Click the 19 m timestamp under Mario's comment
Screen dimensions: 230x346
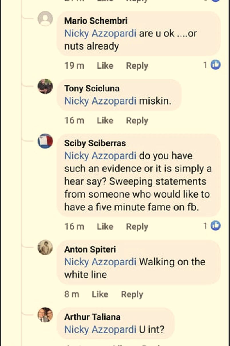(74, 65)
